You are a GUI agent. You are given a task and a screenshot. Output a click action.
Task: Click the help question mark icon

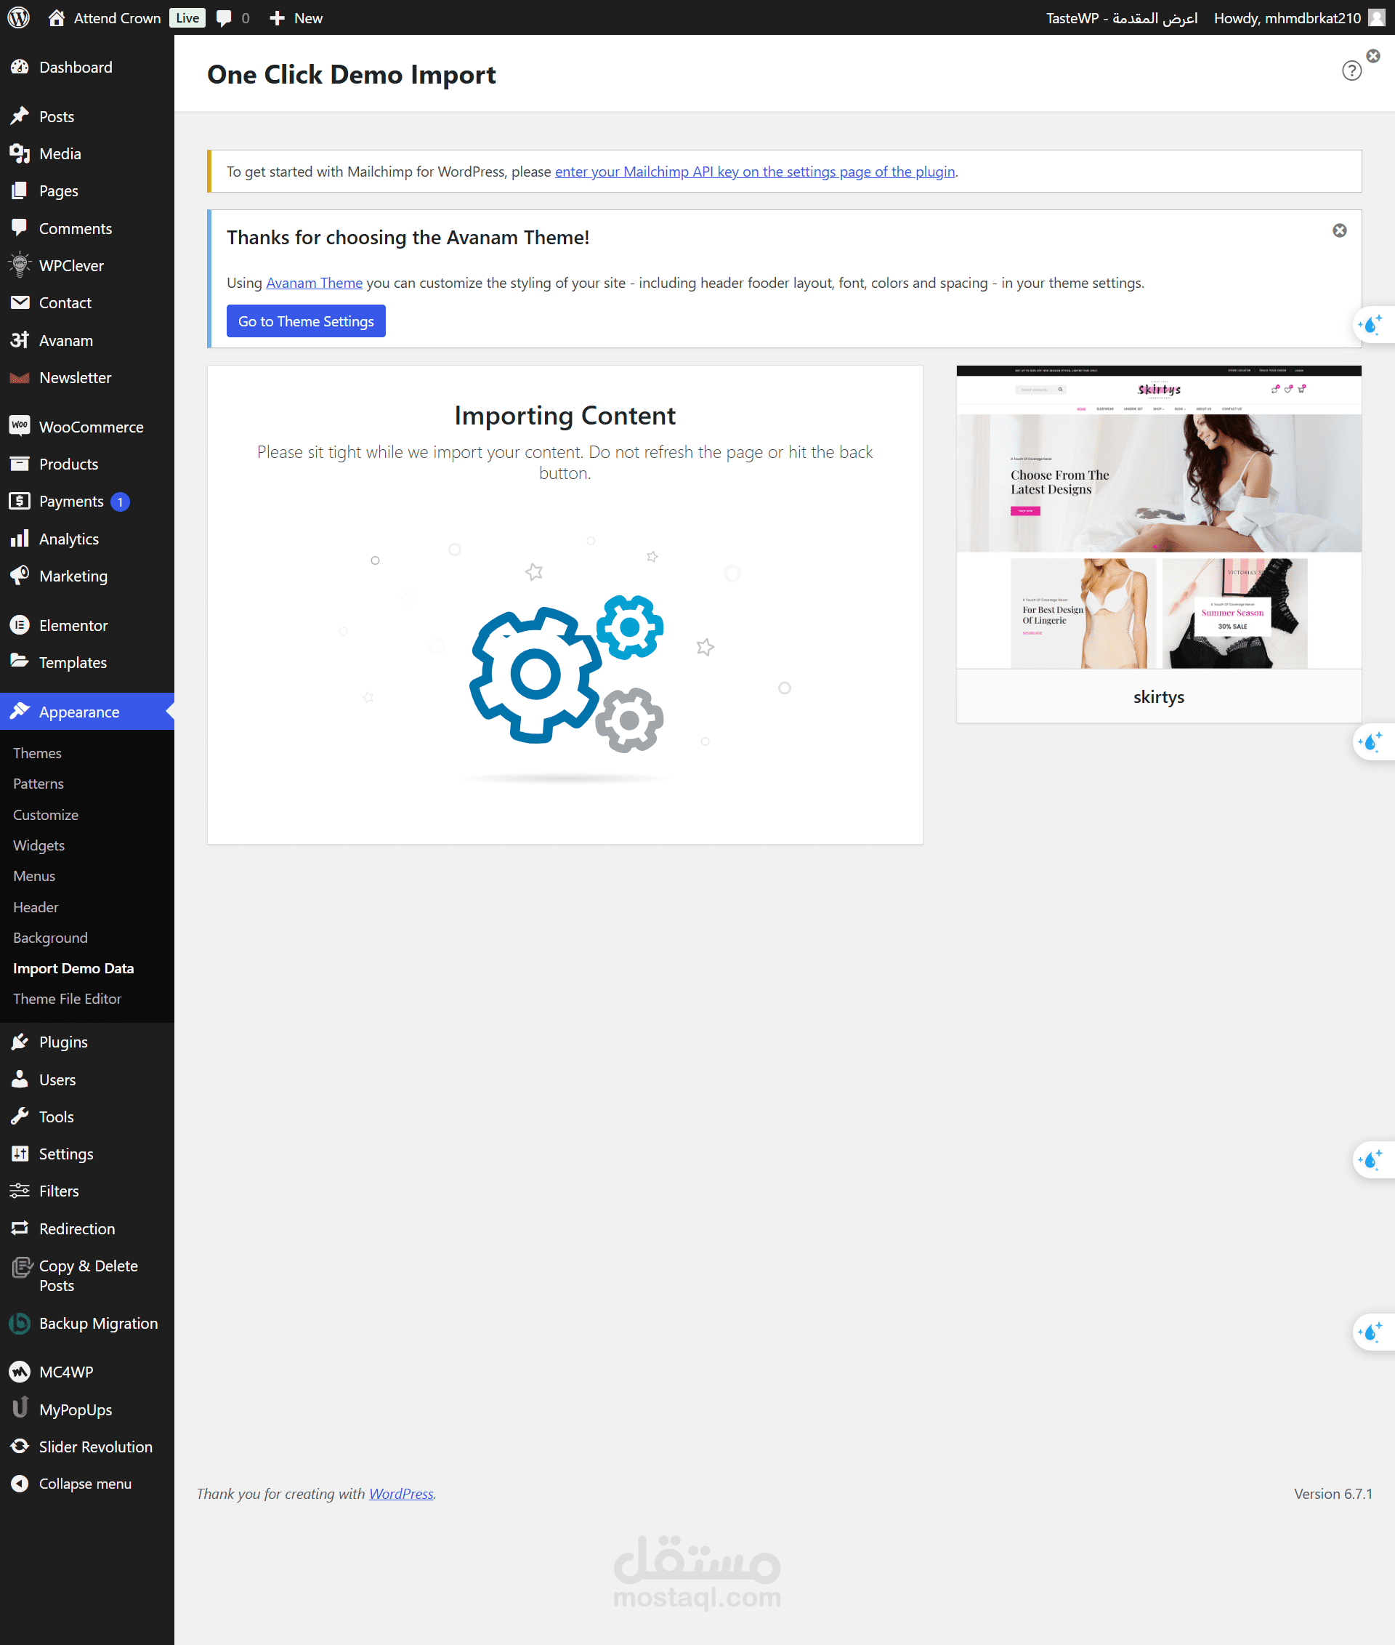pos(1351,71)
